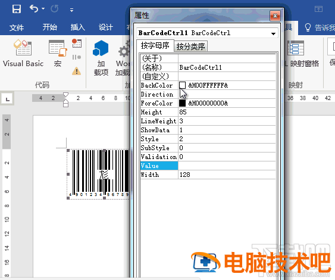Select the Width property label
Image resolution: width=335 pixels, height=280 pixels.
pyautogui.click(x=159, y=175)
